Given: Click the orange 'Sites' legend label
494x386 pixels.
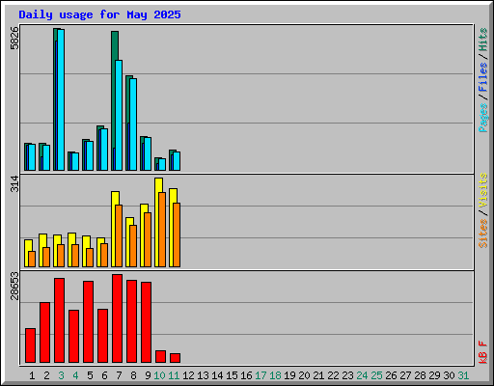Looking at the screenshot, I should click(x=483, y=234).
